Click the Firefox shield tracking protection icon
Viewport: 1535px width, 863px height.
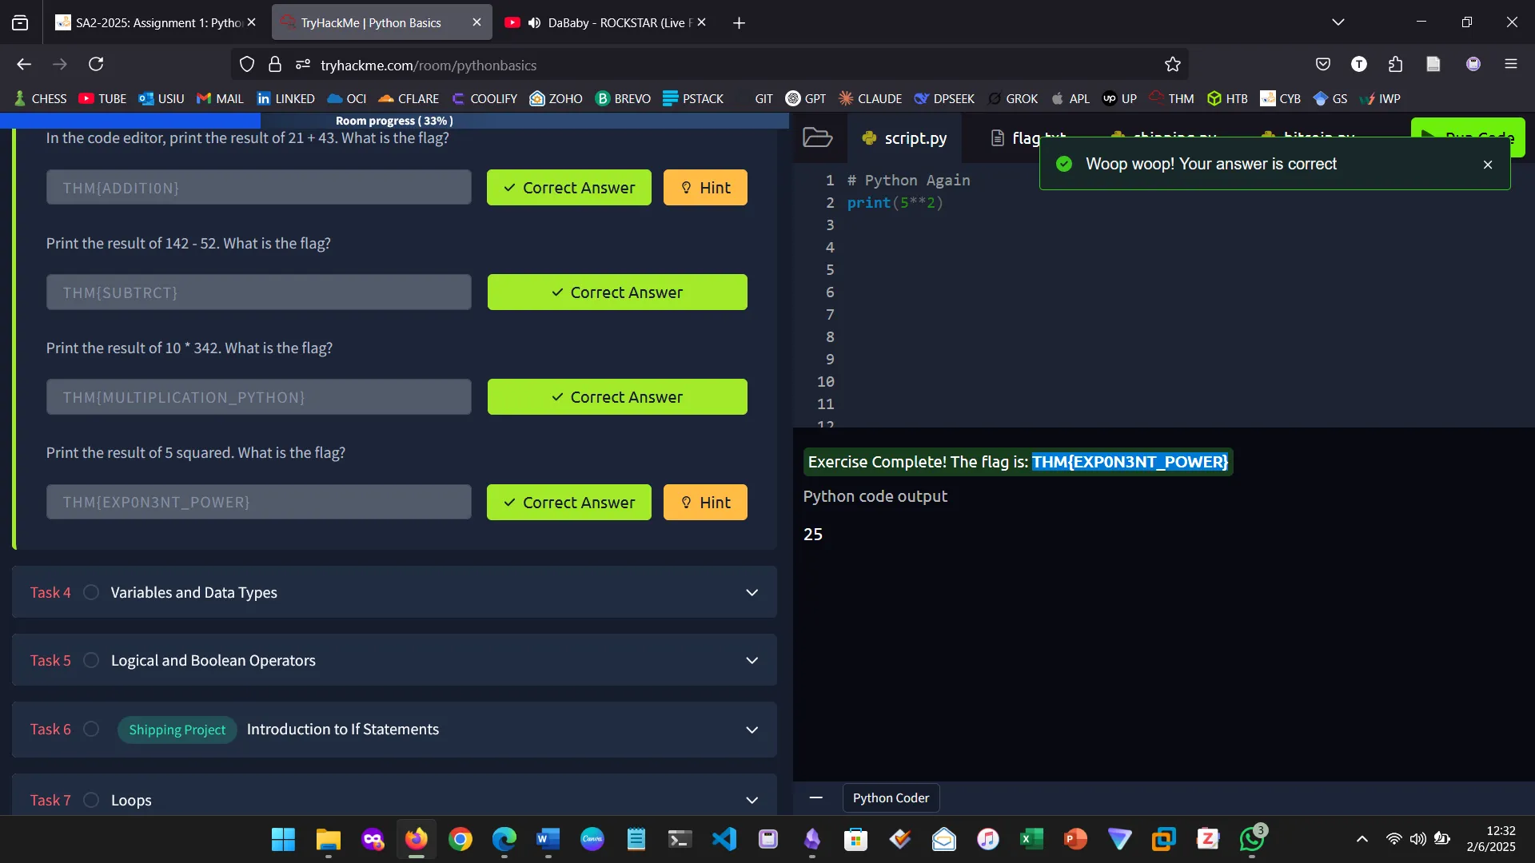tap(247, 65)
